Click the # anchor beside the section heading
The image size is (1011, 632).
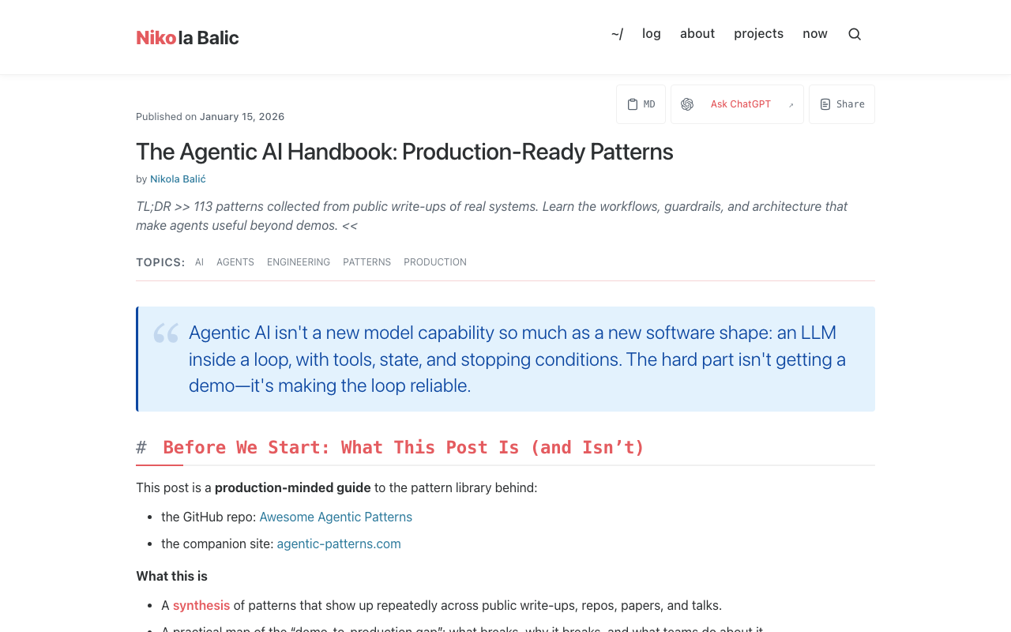[x=142, y=446]
